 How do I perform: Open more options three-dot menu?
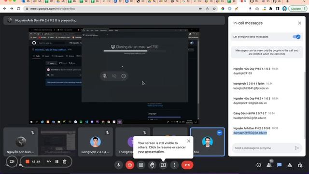(174, 165)
